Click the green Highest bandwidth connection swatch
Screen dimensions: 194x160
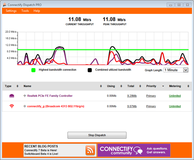coord(33,70)
